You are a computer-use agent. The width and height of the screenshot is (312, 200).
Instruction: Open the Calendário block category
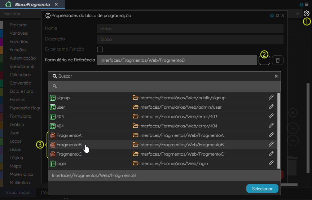[21, 75]
